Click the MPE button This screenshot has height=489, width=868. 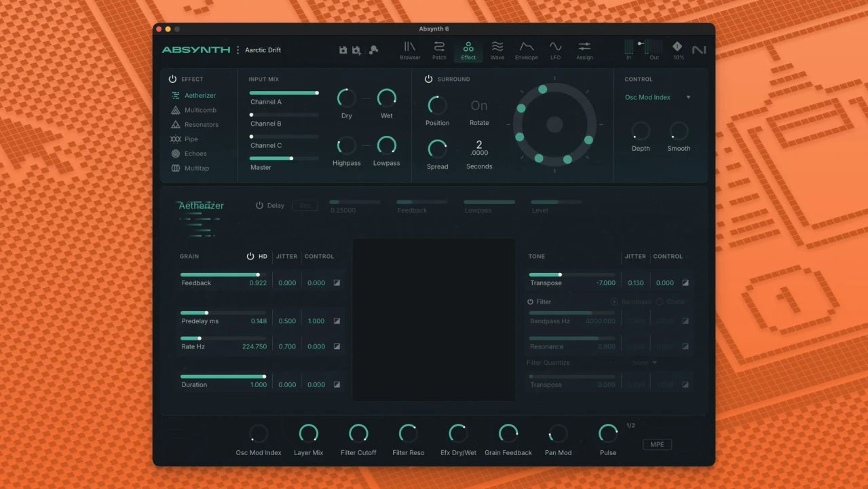point(657,445)
